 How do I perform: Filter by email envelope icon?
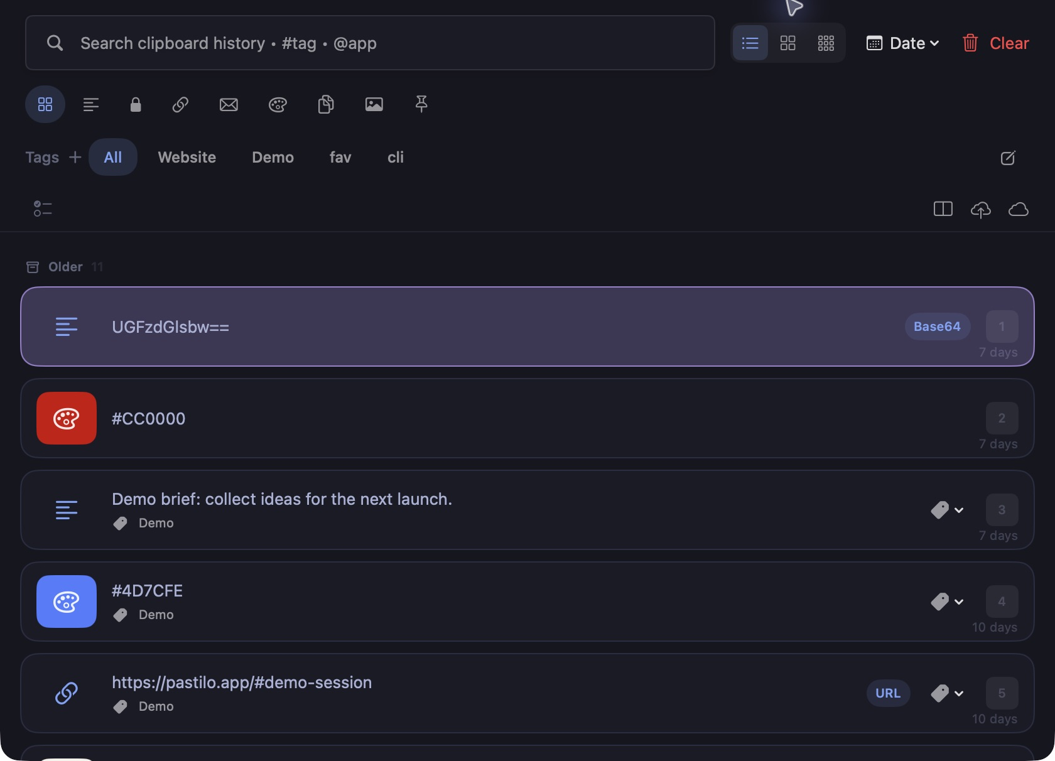click(x=229, y=104)
